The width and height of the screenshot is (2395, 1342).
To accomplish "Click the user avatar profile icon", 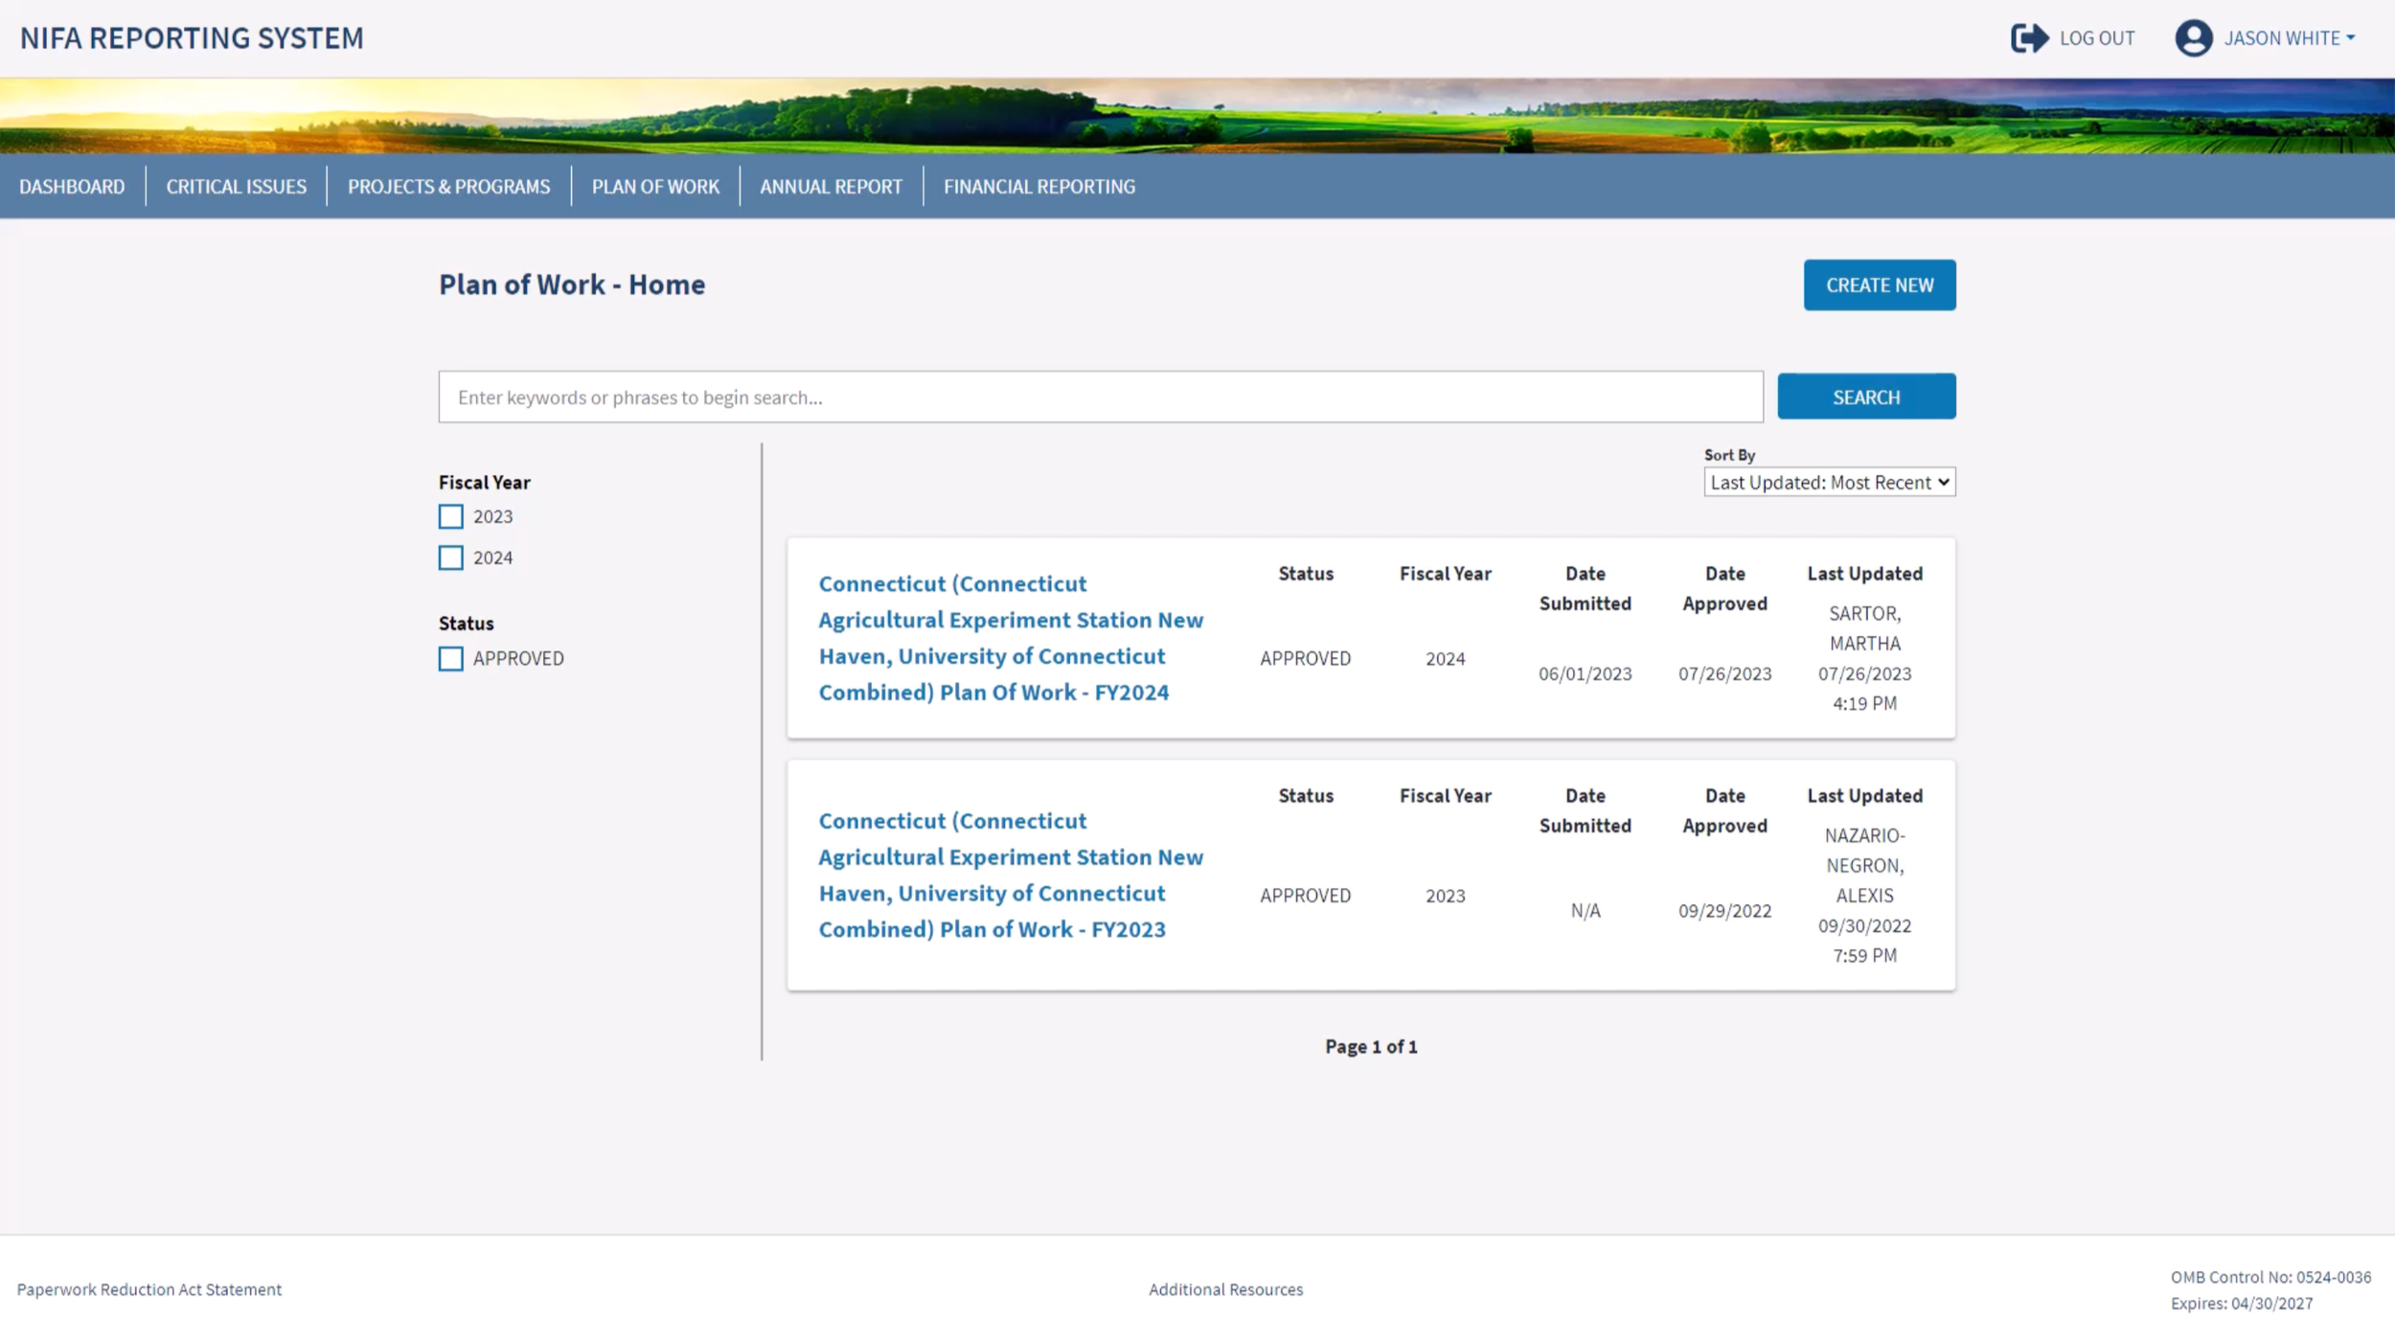I will click(2193, 38).
